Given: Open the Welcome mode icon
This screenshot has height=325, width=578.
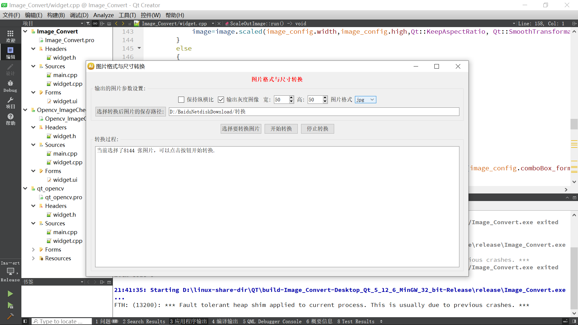Looking at the screenshot, I should pos(10,36).
